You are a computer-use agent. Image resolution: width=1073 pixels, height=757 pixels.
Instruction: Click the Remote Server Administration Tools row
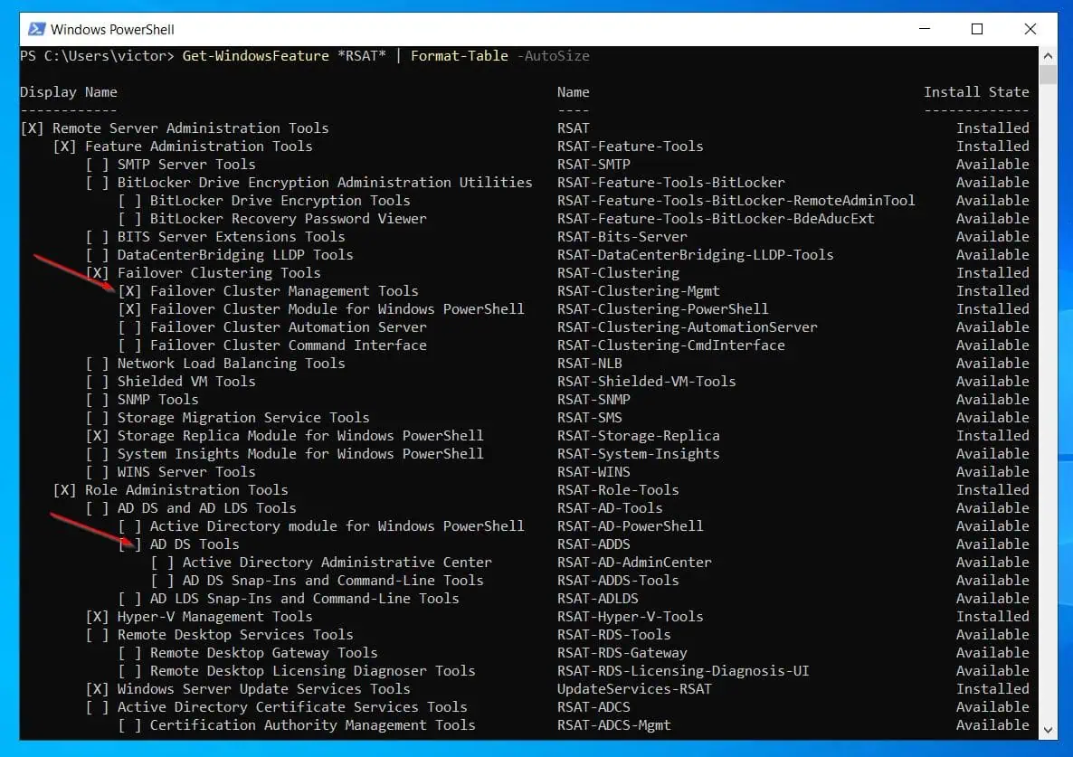524,128
